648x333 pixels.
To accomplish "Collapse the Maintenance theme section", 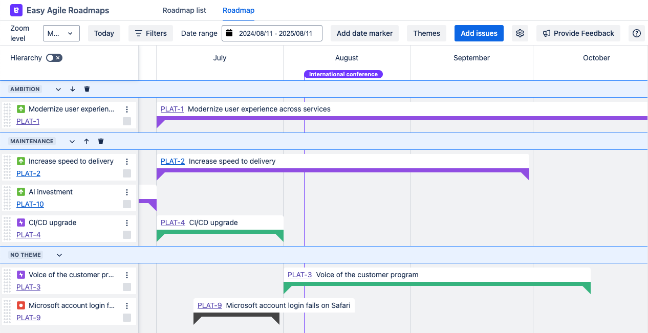I will [x=72, y=141].
